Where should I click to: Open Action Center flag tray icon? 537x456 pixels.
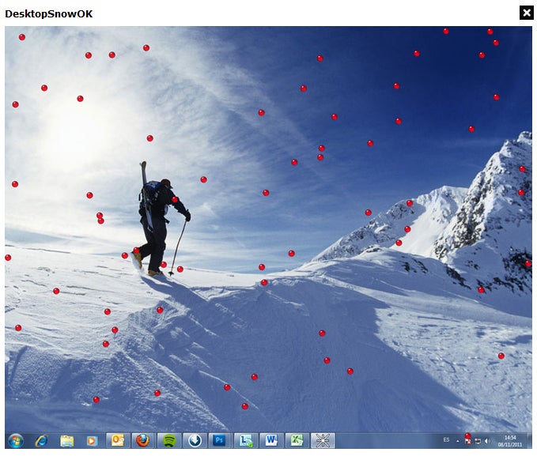click(468, 441)
